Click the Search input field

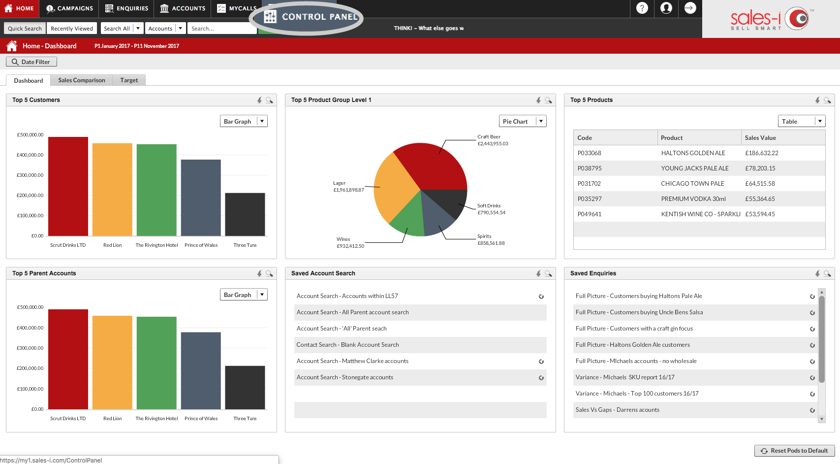[222, 29]
